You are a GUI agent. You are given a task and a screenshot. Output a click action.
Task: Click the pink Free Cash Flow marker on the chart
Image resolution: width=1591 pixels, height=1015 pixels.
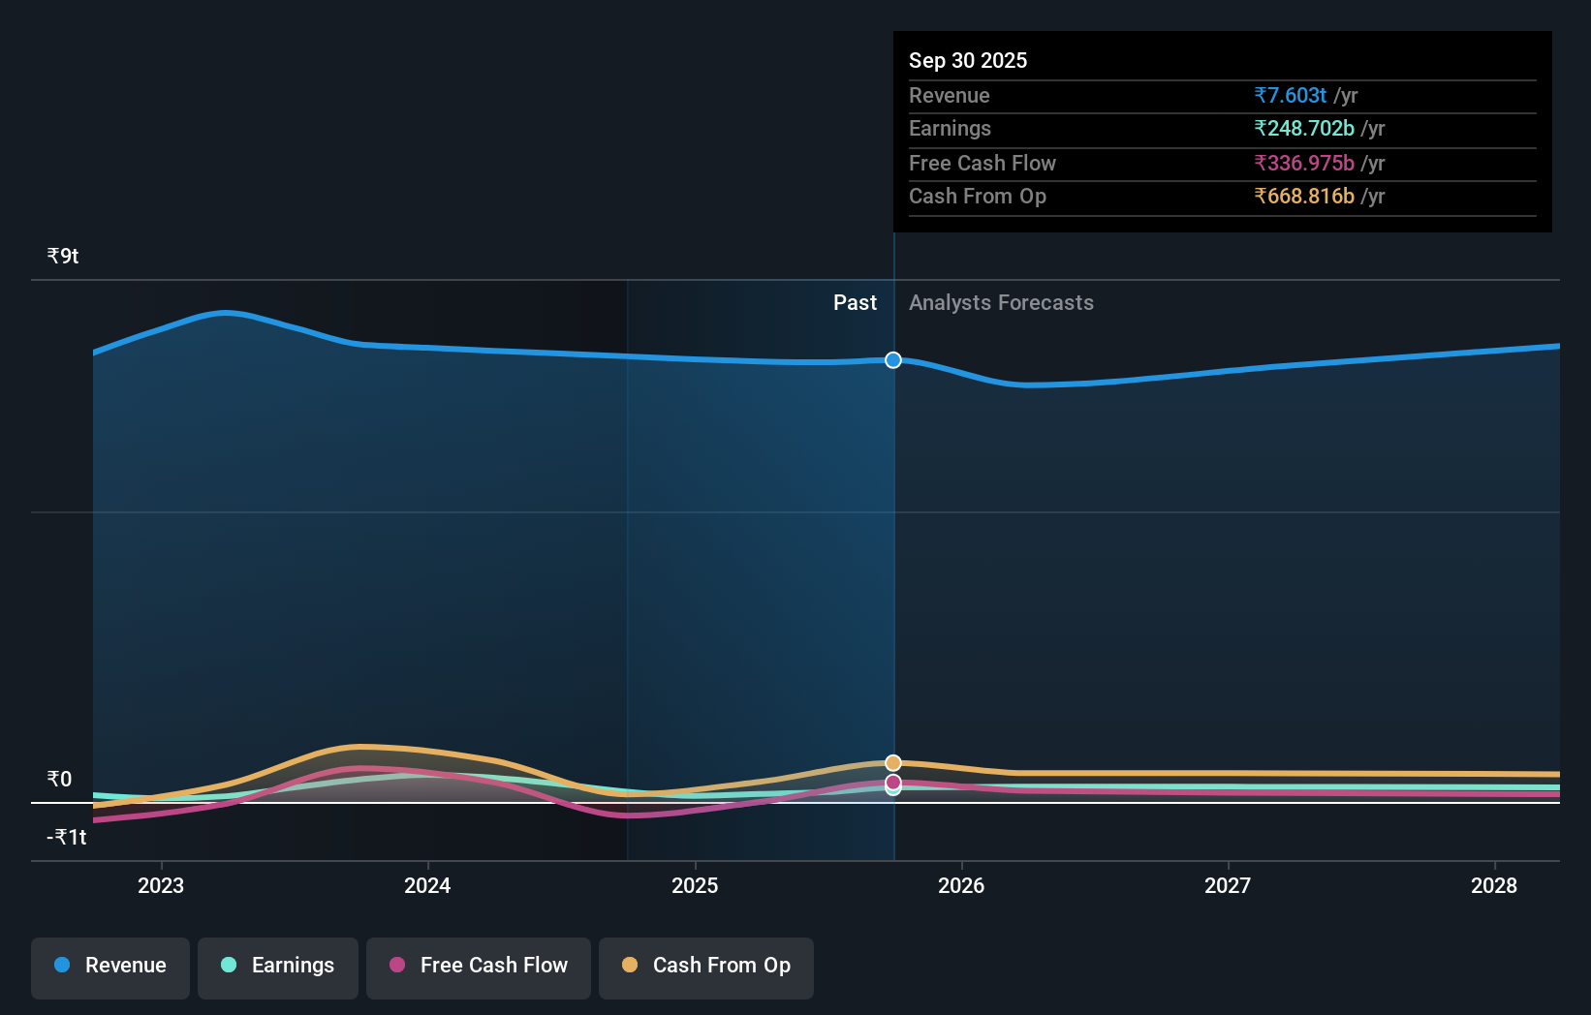[892, 782]
